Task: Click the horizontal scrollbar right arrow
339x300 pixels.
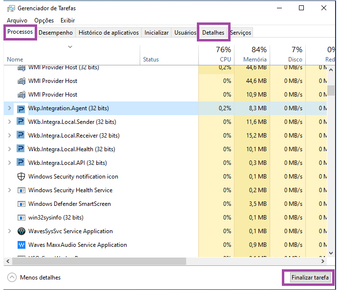Action: click(323, 261)
